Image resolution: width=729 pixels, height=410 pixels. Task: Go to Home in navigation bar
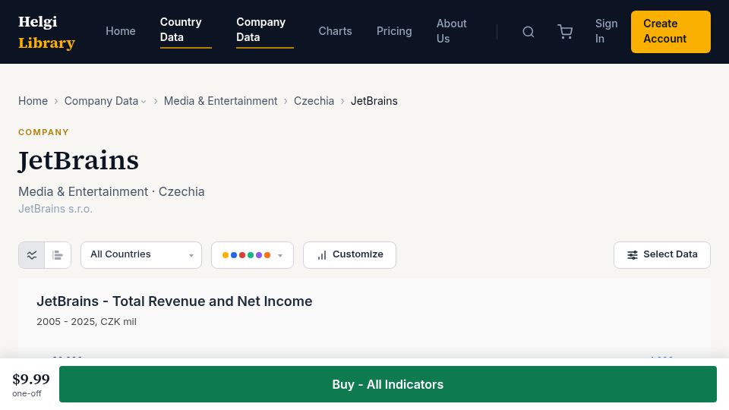[121, 31]
